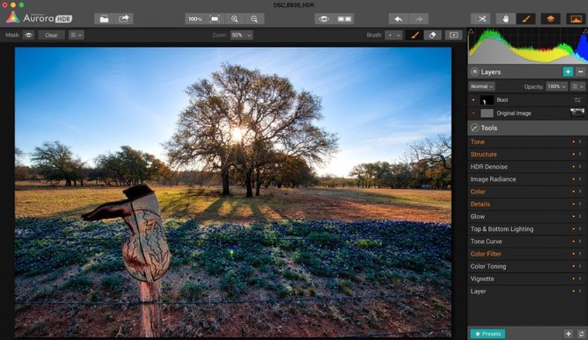588x340 pixels.
Task: Click the Tools panel round icon
Action: pos(475,128)
